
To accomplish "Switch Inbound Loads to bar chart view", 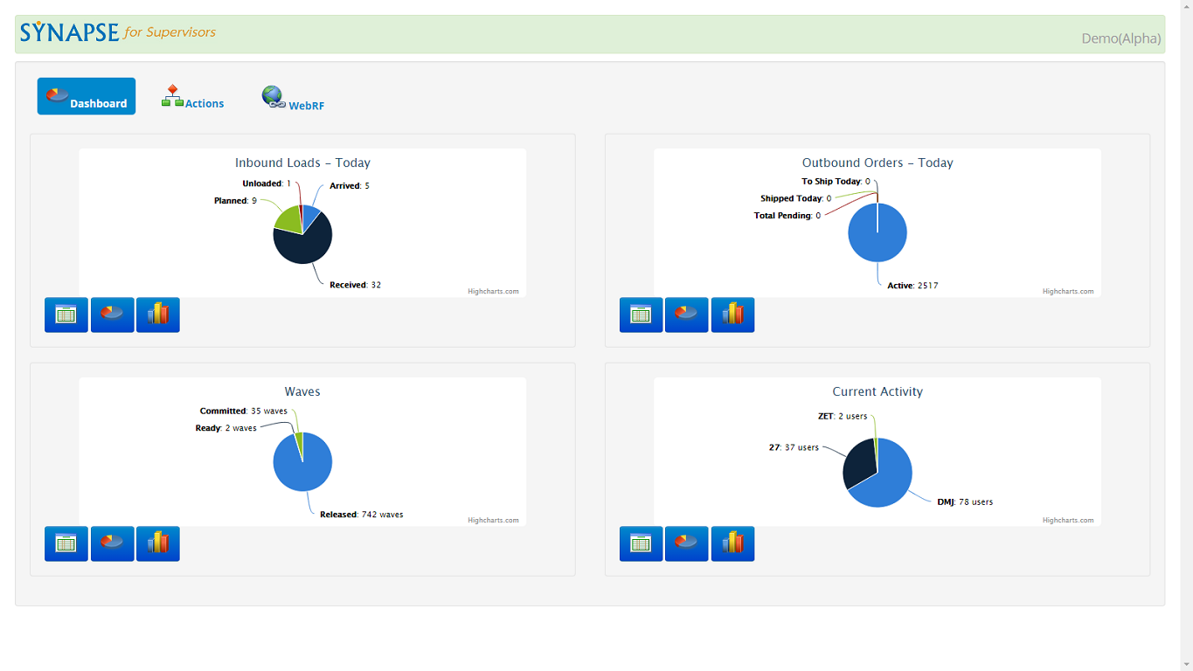I will pos(157,315).
